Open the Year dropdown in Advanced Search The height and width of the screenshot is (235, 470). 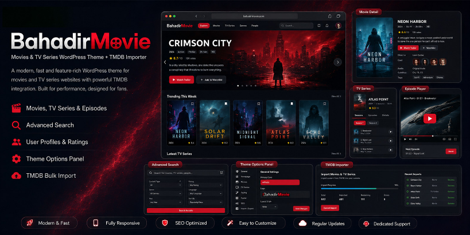[x=165, y=202]
